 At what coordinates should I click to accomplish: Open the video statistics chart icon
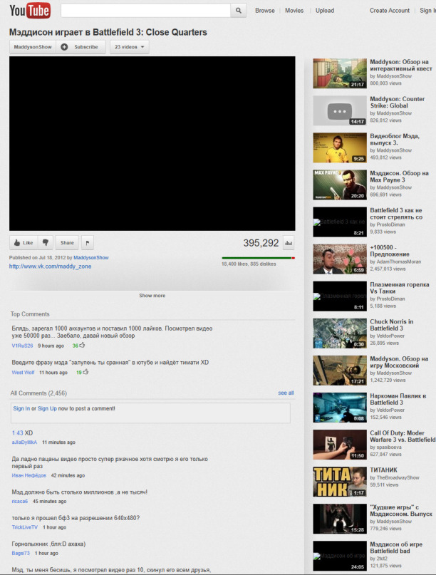coord(289,243)
